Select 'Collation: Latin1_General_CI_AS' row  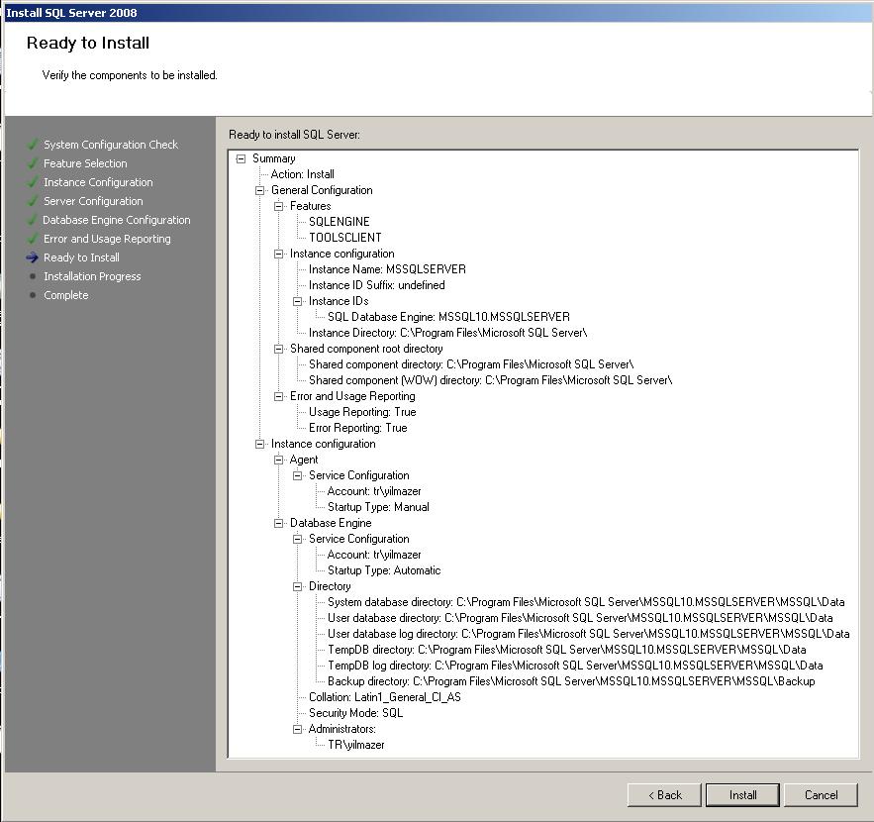coord(385,697)
